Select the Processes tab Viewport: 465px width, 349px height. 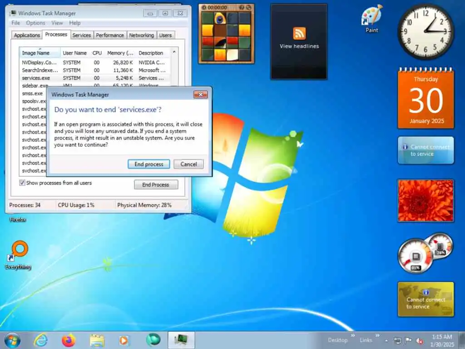coord(56,35)
